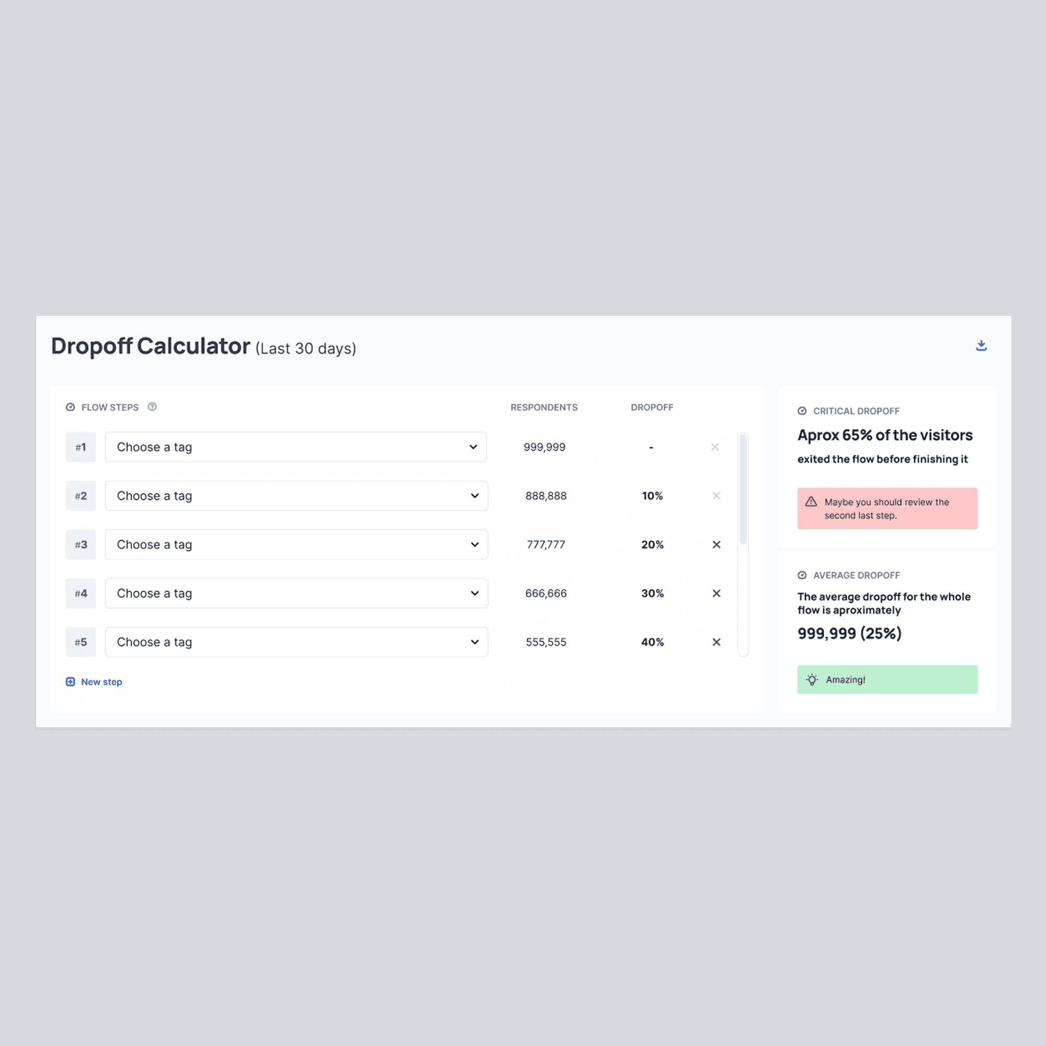Delete step #4 using the X icon
The image size is (1046, 1046).
point(716,593)
